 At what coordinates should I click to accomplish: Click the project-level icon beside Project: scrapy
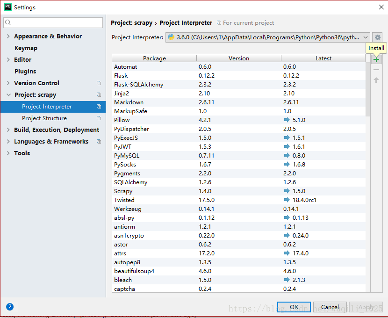99,95
